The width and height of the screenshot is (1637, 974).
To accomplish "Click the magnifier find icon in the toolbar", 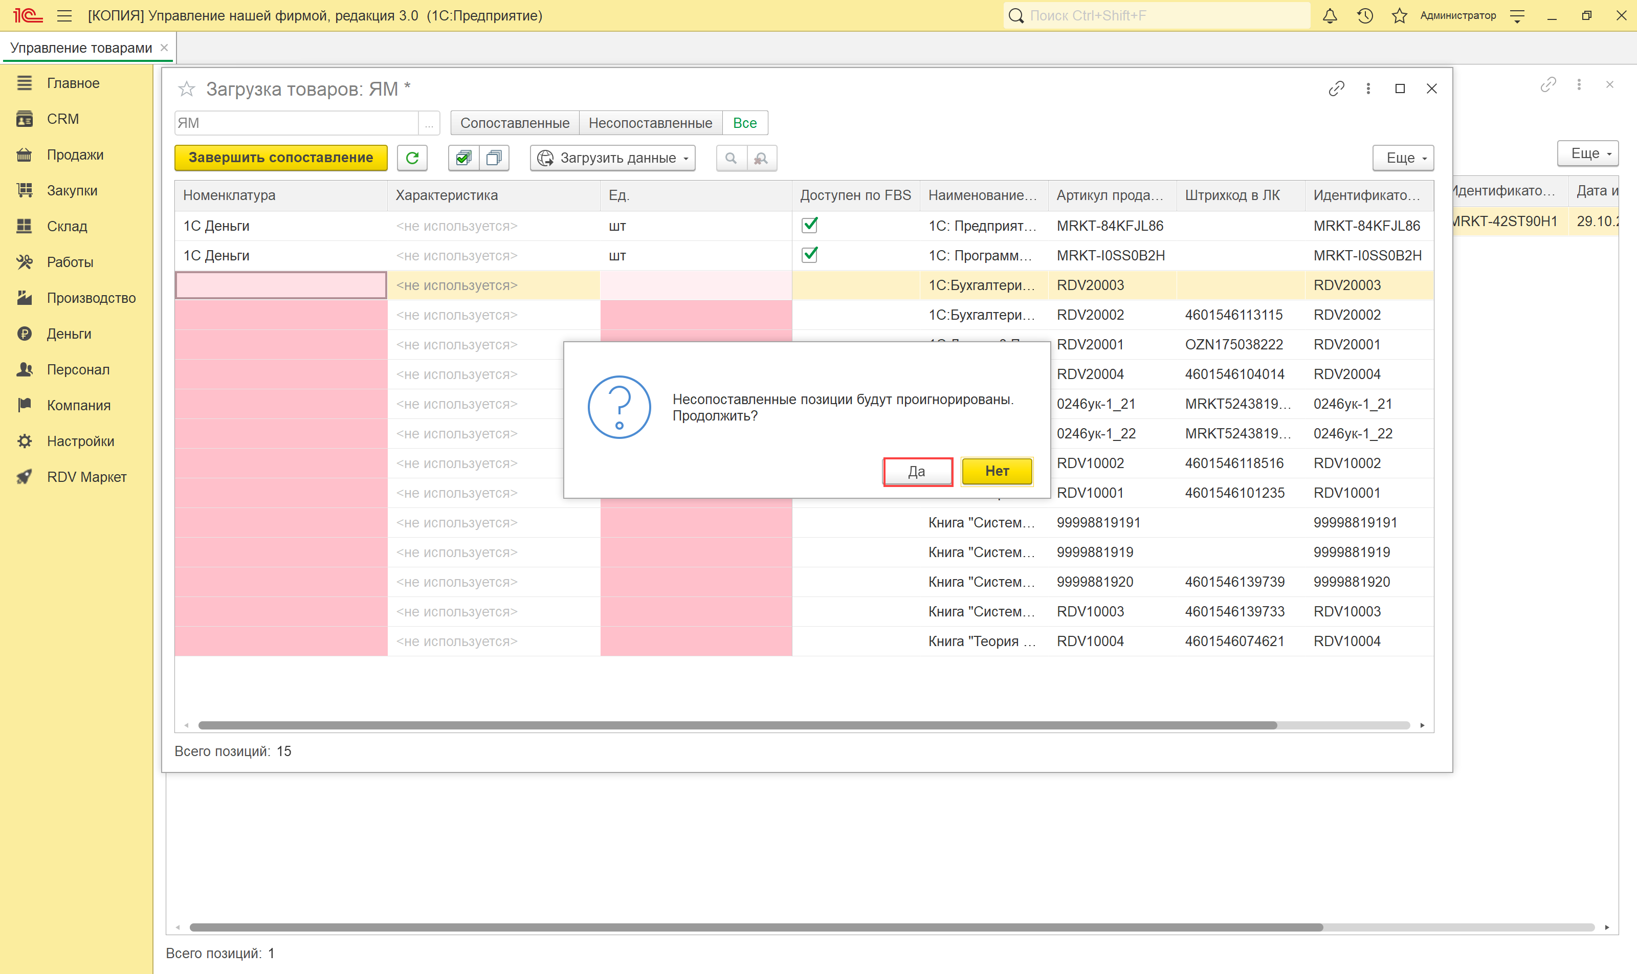I will (731, 158).
